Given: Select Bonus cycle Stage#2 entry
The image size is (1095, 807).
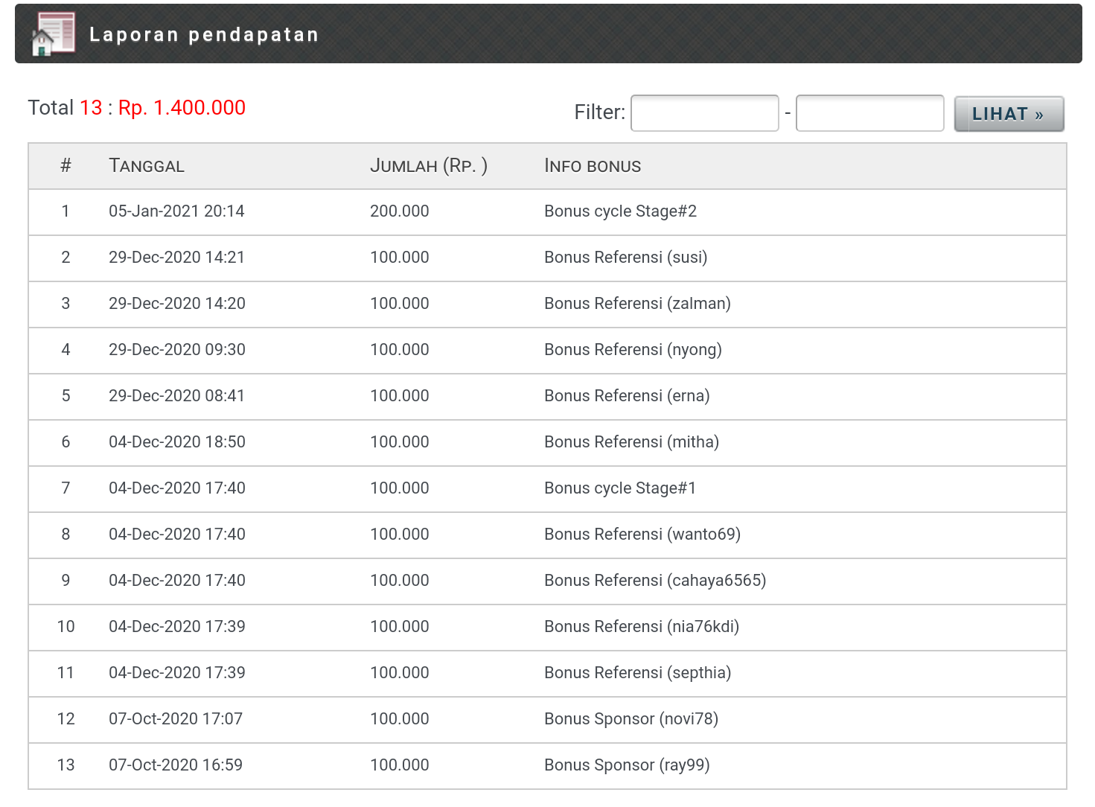Looking at the screenshot, I should (620, 211).
